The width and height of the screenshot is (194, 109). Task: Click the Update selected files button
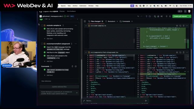click(x=59, y=87)
